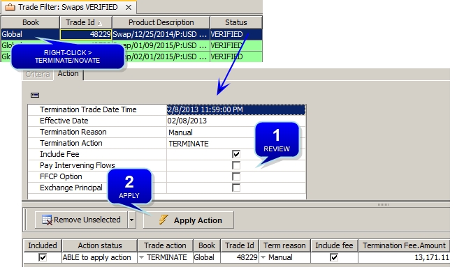This screenshot has height=274, width=457.
Task: Toggle the Include fee checkbox in results row
Action: pos(334,257)
